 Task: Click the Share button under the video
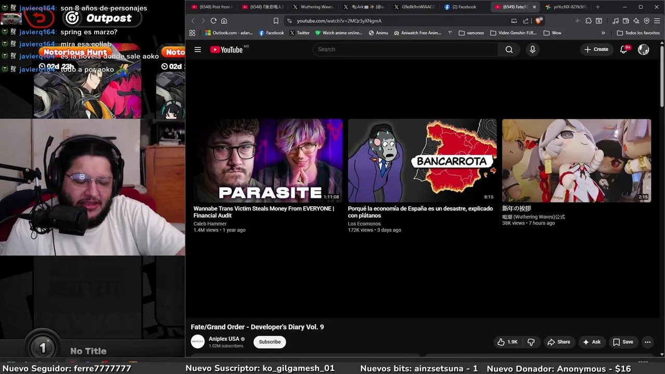point(558,342)
